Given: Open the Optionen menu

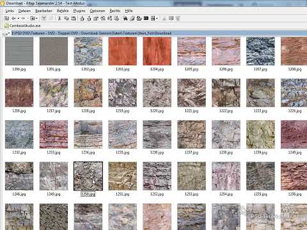Looking at the screenshot, I should (97, 11).
